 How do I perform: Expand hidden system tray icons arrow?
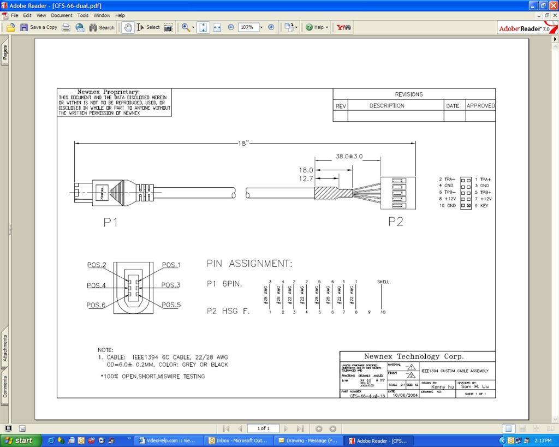(502, 441)
